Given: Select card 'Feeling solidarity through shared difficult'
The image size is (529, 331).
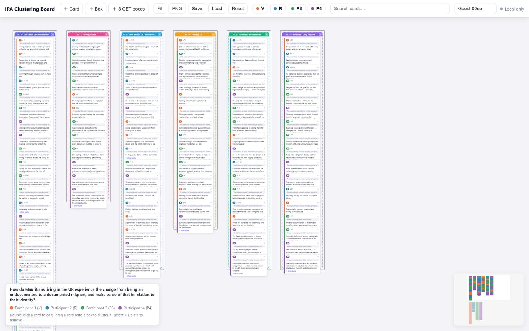Looking at the screenshot, I should [195, 99].
